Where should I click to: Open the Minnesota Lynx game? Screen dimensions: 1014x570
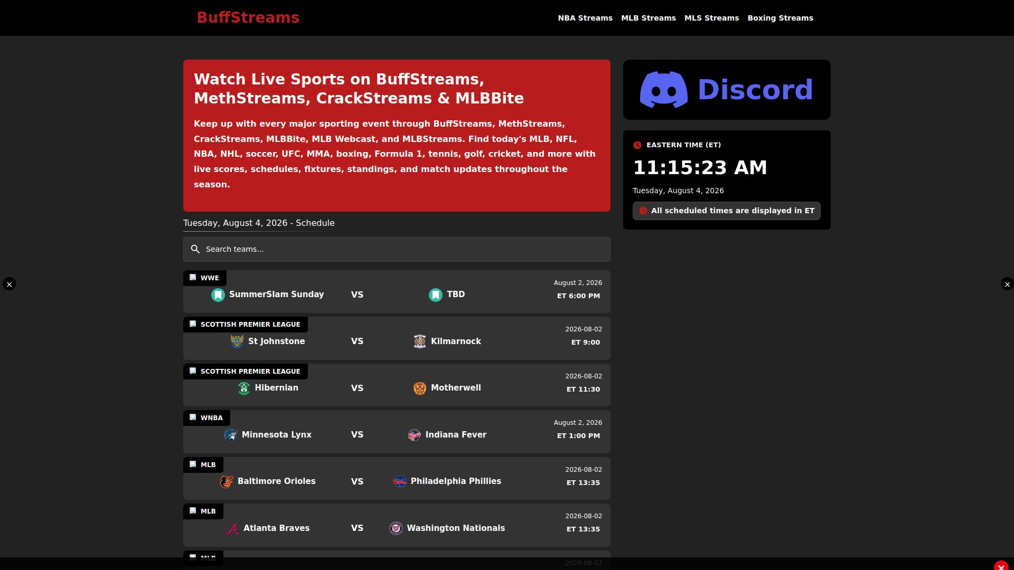[x=276, y=435]
